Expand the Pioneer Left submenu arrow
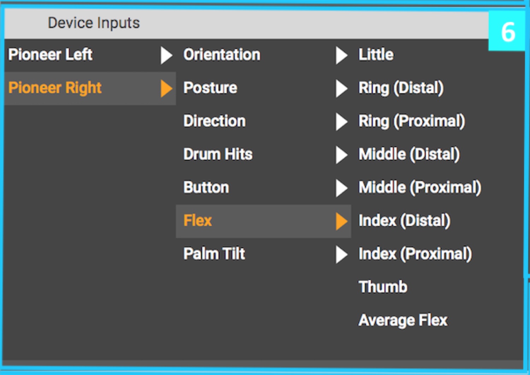This screenshot has width=530, height=375. click(x=166, y=55)
